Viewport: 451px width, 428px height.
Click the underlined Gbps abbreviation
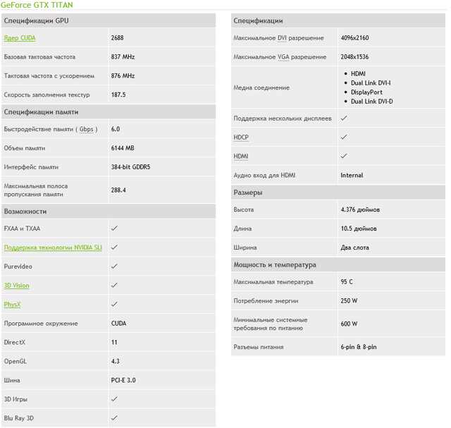(x=86, y=129)
